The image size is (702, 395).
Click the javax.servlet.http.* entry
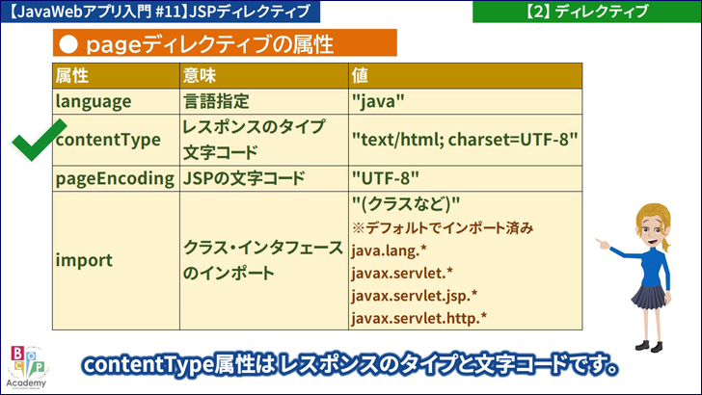(x=418, y=317)
